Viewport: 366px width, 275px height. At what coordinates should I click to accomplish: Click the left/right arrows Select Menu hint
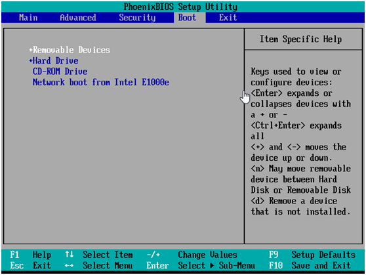click(x=99, y=265)
